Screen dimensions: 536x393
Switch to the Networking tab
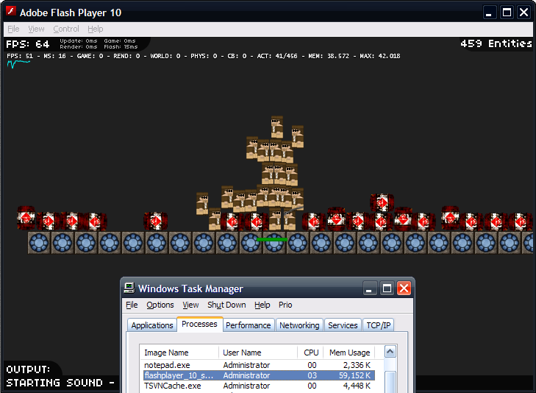pos(299,325)
